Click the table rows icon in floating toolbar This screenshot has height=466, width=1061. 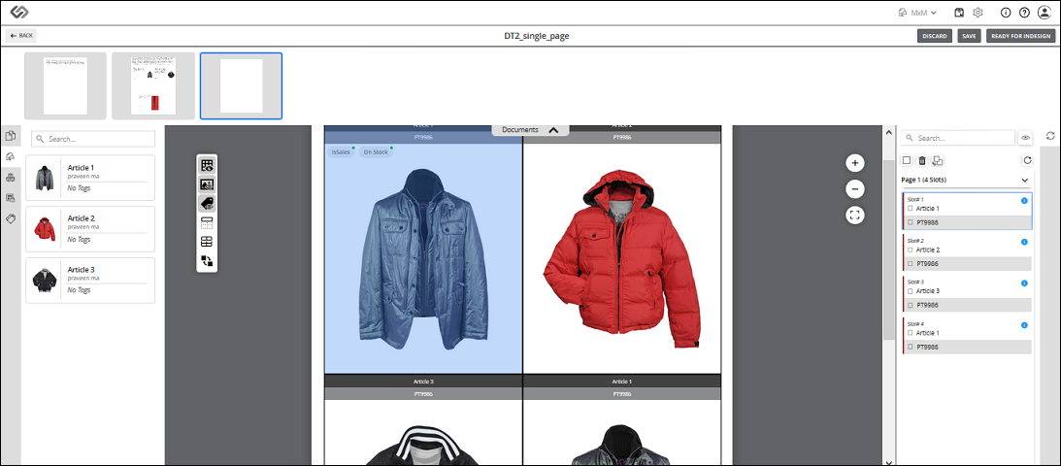(x=207, y=242)
